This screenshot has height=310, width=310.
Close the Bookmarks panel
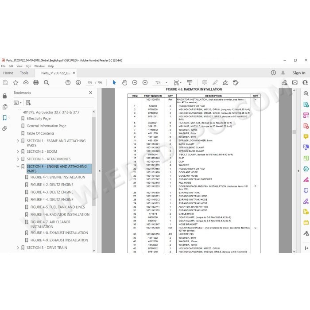90,93
